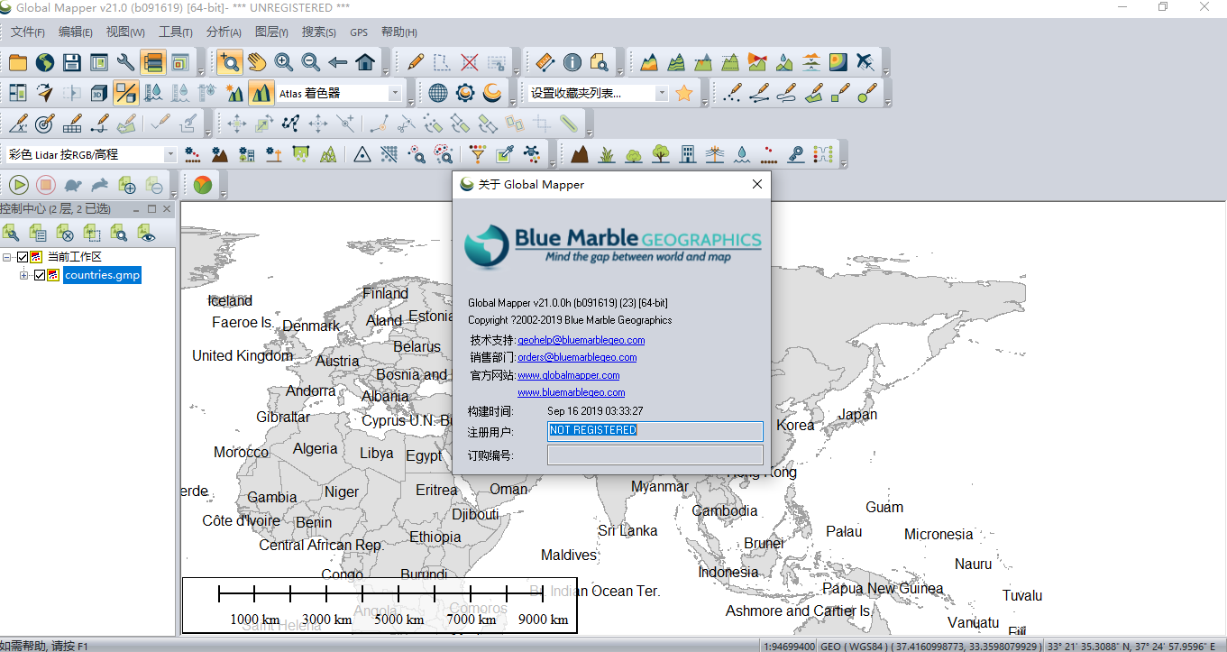Uncheck the 当前工作区 checkbox

point(23,257)
